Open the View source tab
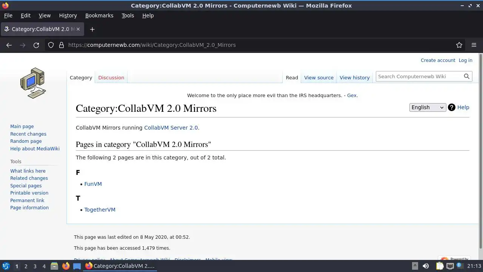The width and height of the screenshot is (483, 272). click(x=319, y=77)
